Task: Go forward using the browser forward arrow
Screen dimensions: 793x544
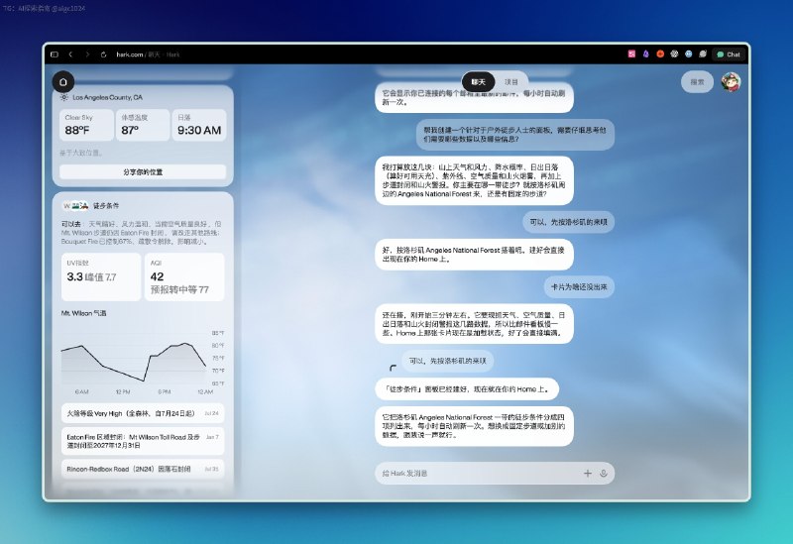Action: point(87,54)
